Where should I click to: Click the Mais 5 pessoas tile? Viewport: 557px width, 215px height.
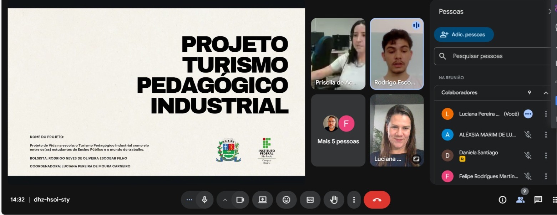click(x=338, y=130)
